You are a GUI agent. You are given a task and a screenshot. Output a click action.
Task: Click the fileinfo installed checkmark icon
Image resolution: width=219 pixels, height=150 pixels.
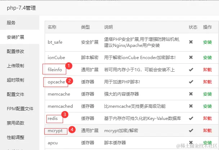pos(191,69)
